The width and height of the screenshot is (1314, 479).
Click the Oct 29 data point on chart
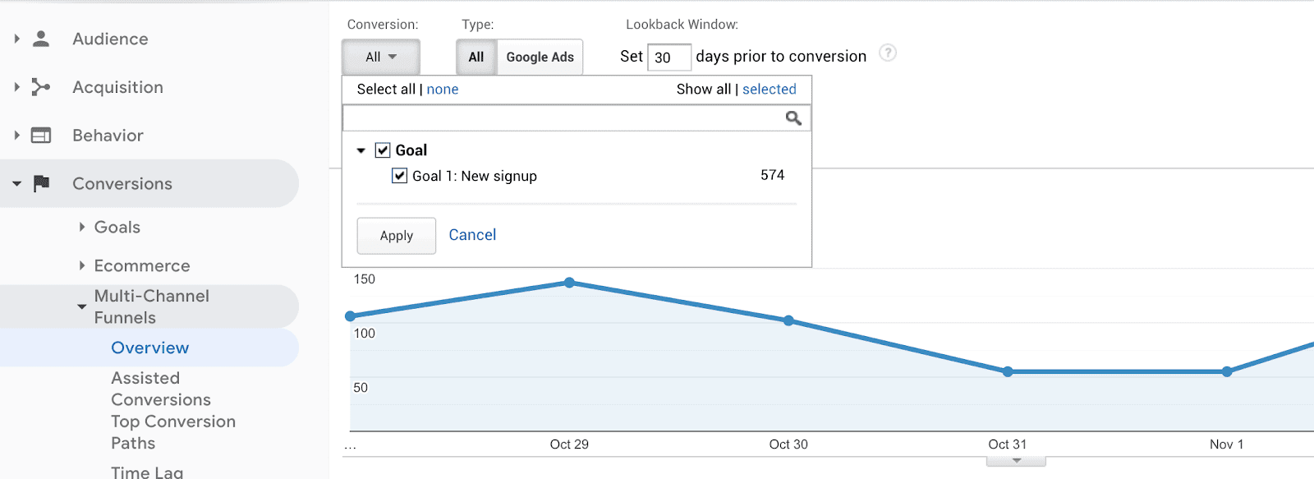pos(570,283)
